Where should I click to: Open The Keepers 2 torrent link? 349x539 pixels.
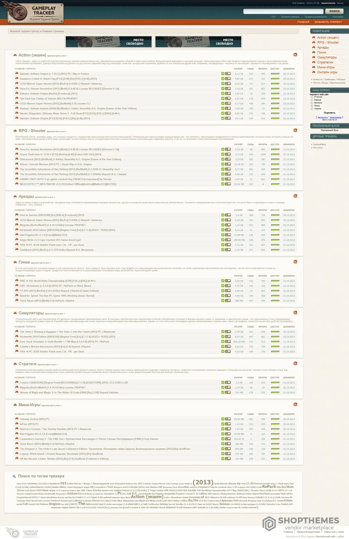(x=105, y=449)
